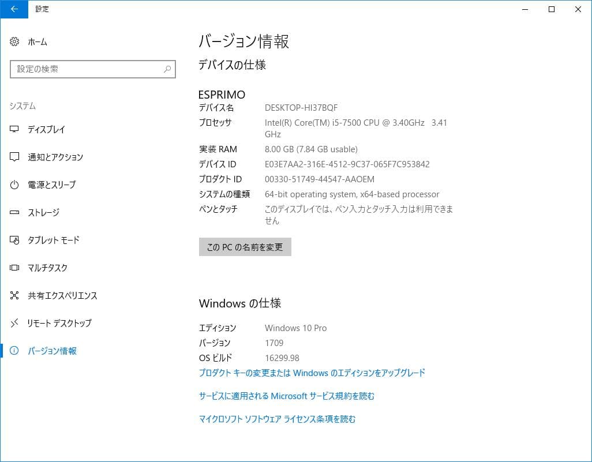Open the ソフトウェア ライセンス条項 link
592x462 pixels.
click(278, 419)
